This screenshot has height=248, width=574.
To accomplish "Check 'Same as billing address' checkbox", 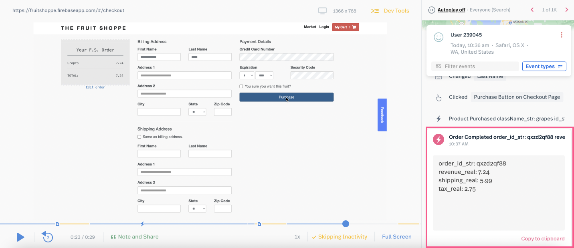I will point(139,137).
